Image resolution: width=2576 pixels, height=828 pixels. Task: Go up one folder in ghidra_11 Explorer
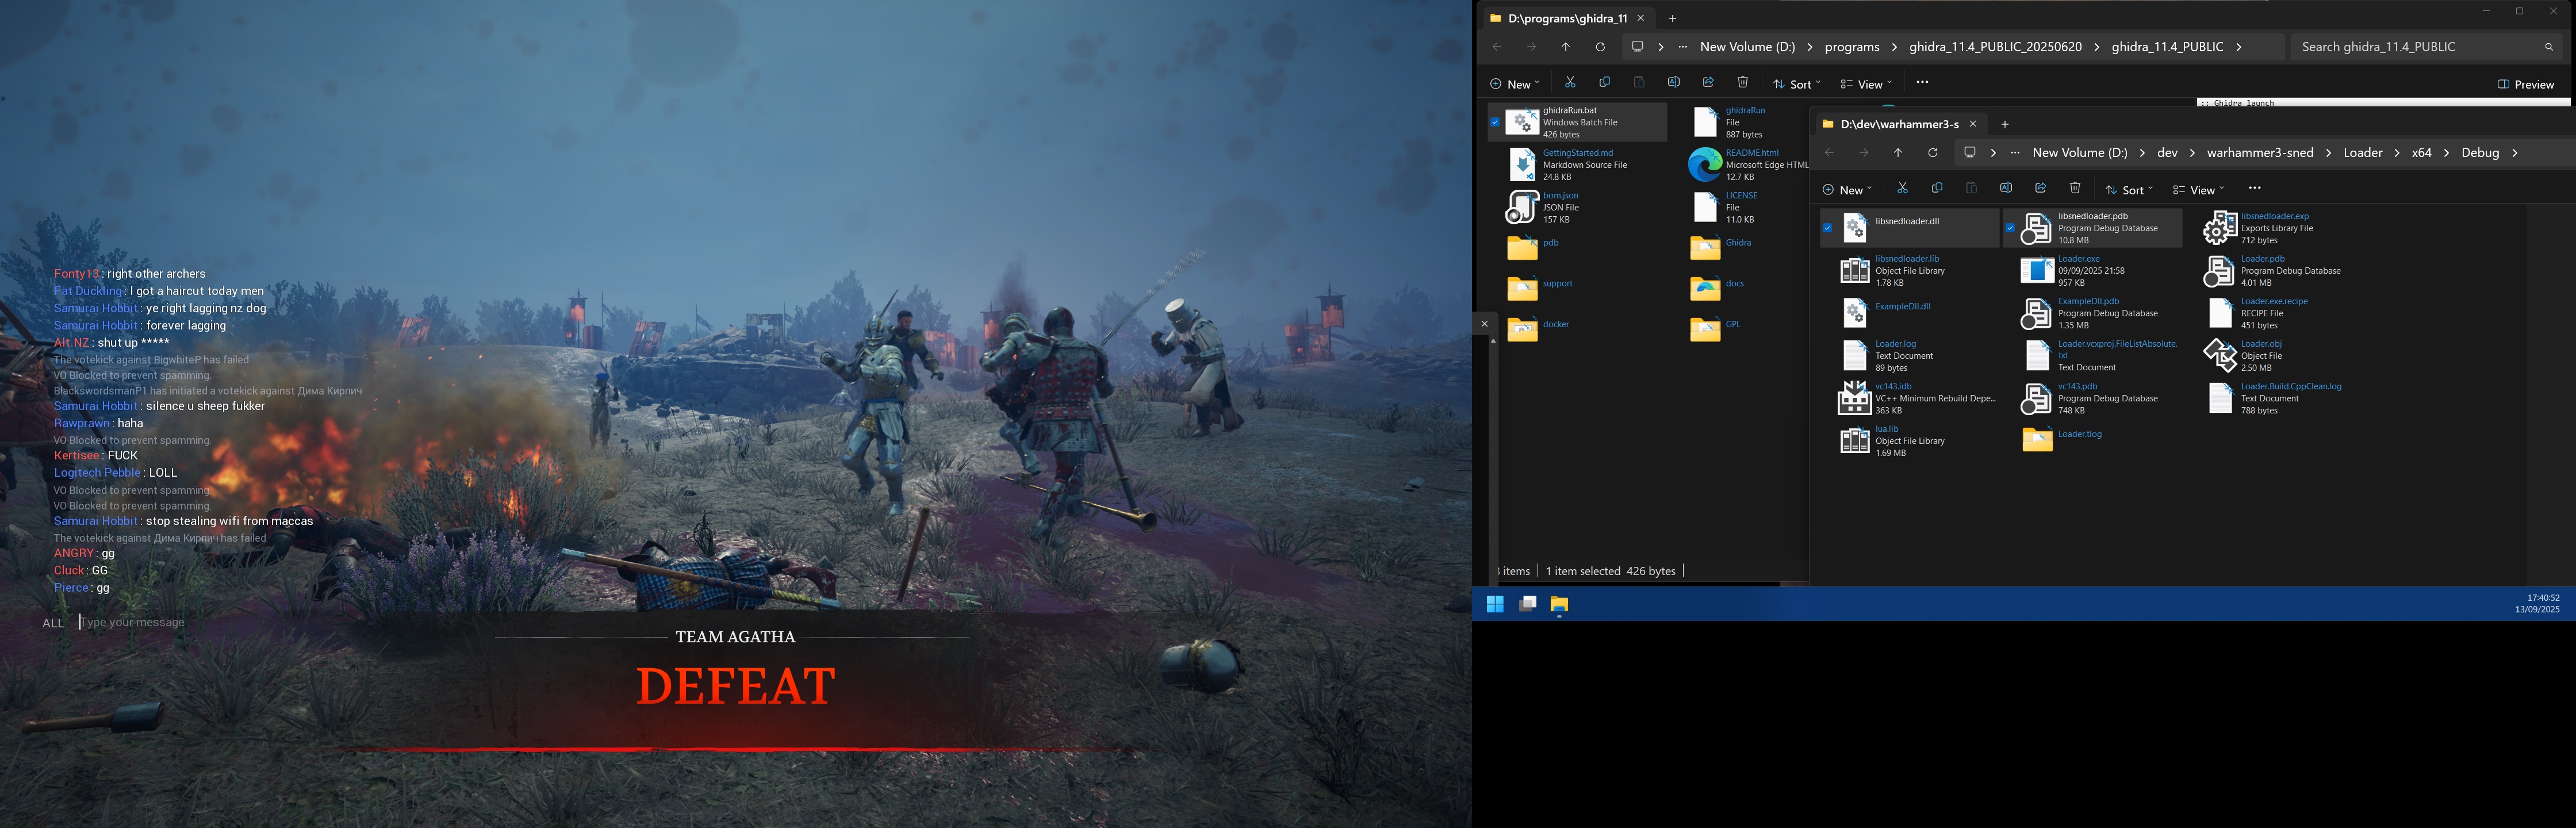(1566, 47)
